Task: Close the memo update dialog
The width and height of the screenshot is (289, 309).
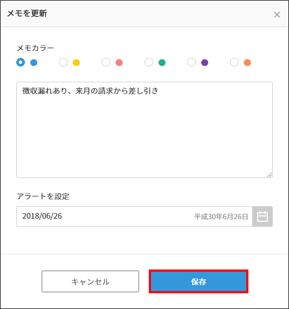Action: [x=277, y=15]
